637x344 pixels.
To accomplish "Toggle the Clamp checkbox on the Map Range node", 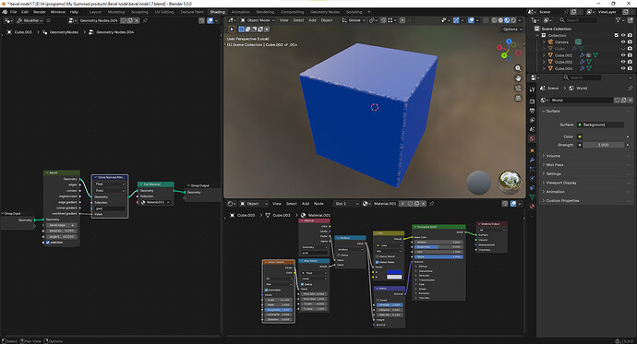I will tap(303, 284).
